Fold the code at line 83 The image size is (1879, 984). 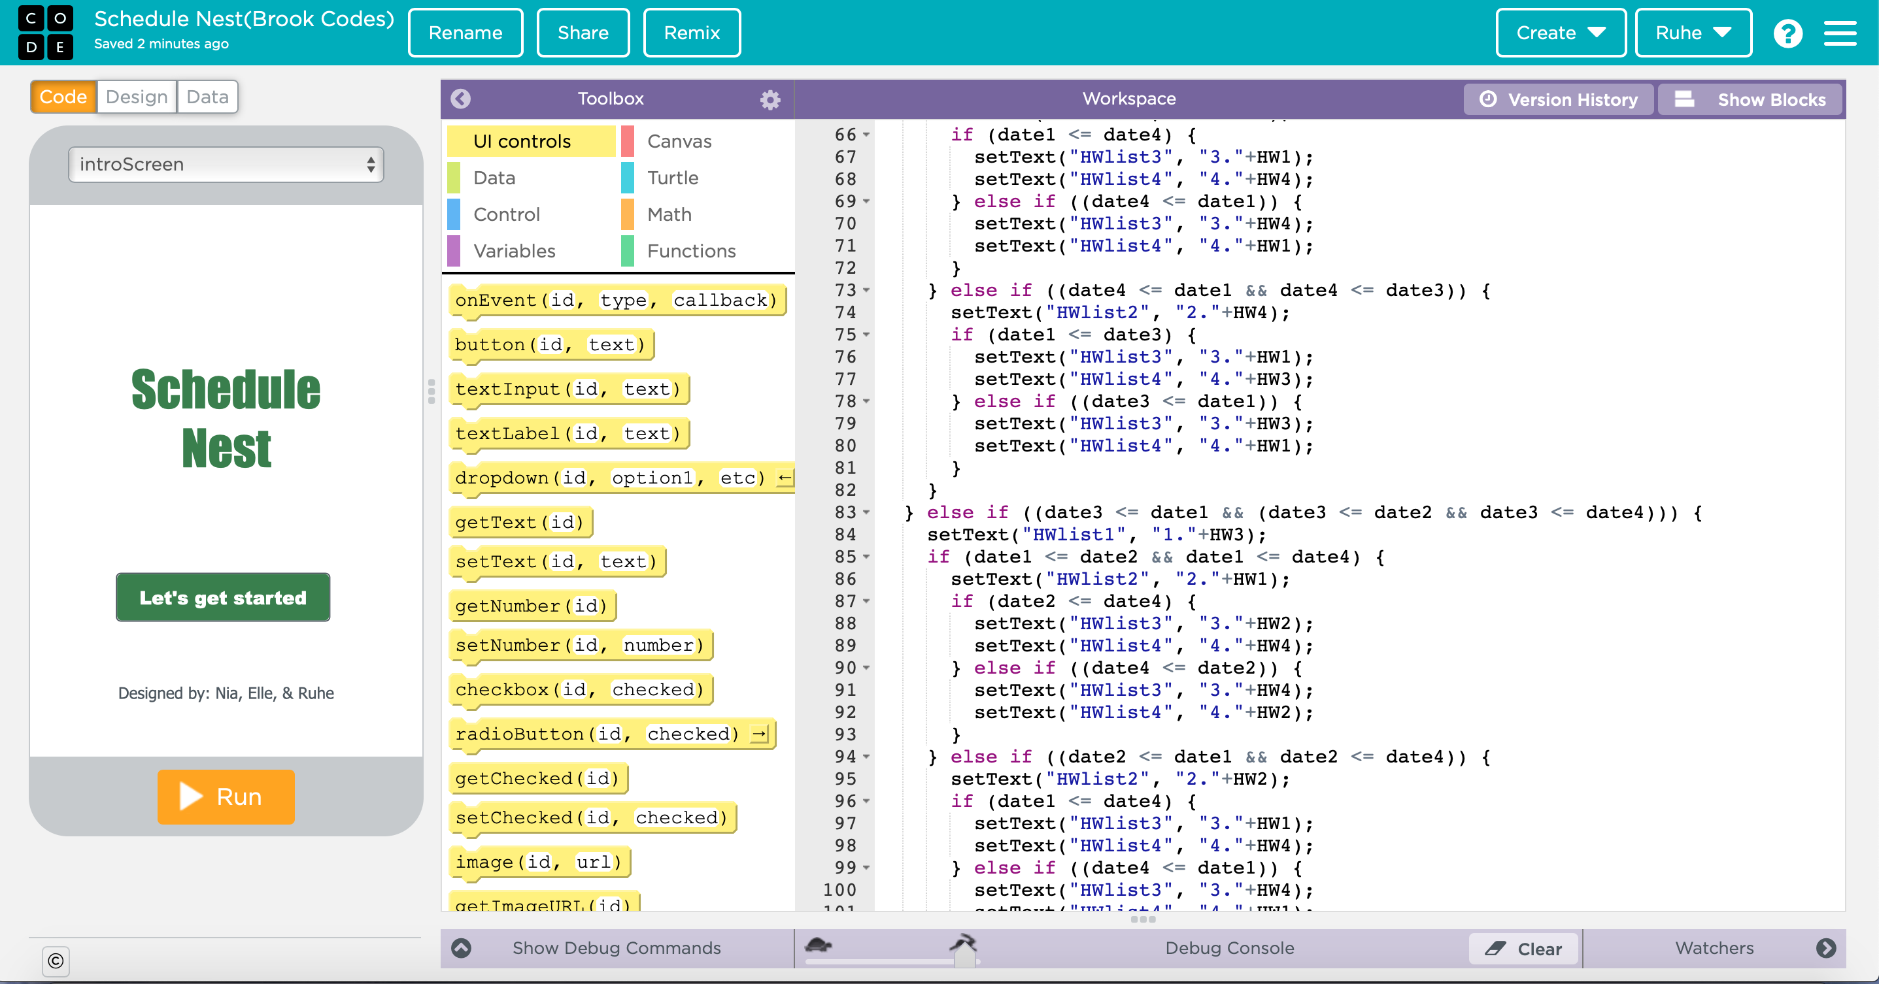coord(866,512)
